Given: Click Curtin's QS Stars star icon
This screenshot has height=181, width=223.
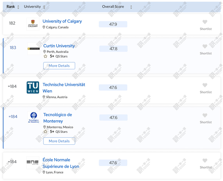Looking at the screenshot, I should coord(45,56).
